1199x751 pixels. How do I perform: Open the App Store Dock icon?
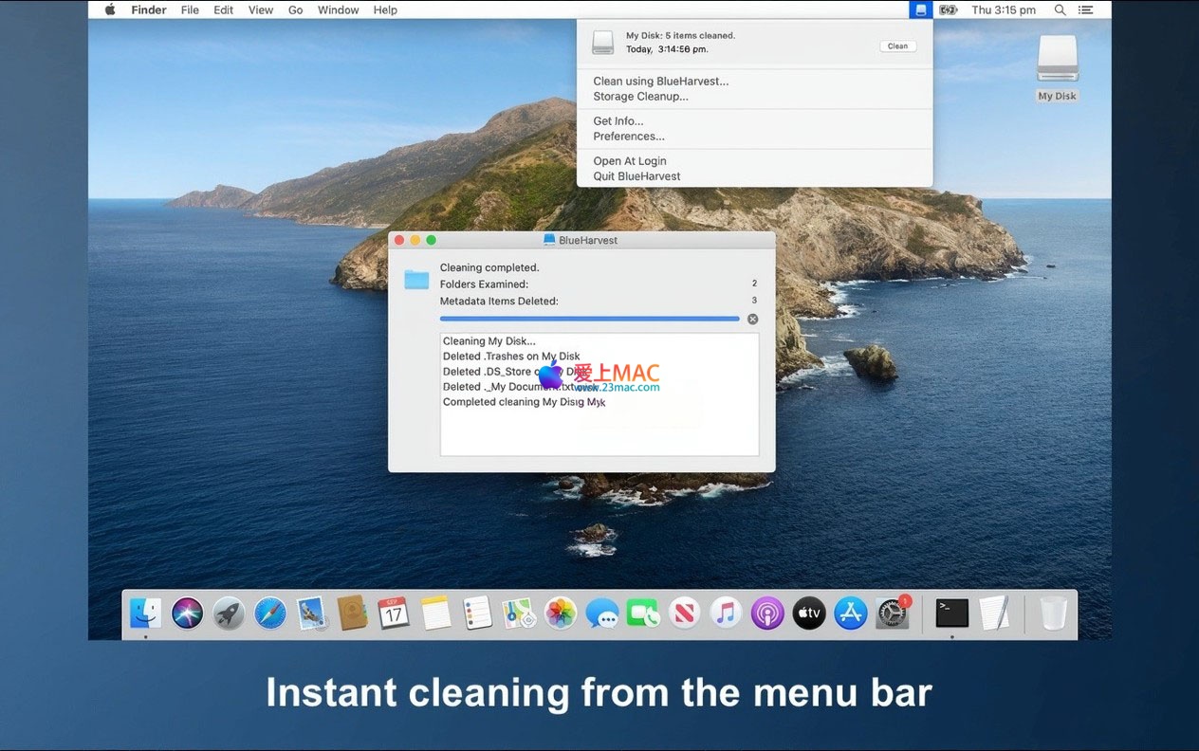click(x=850, y=614)
